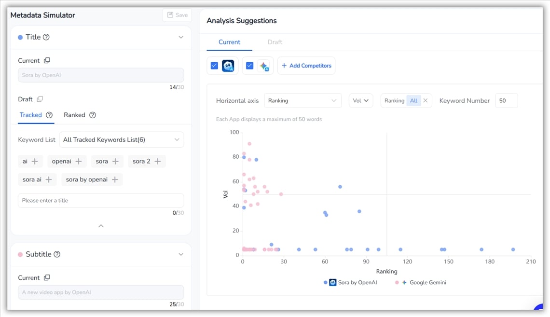
Task: Uncheck the Sora by OpenAI app checkbox
Action: [214, 66]
